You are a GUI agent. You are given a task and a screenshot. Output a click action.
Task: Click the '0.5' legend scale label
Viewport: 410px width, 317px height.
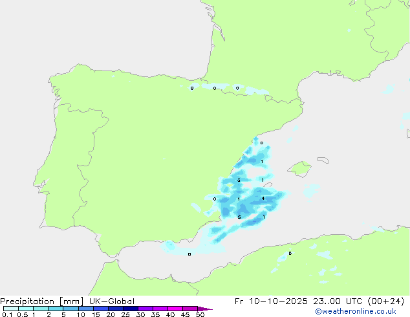[x=23, y=314]
